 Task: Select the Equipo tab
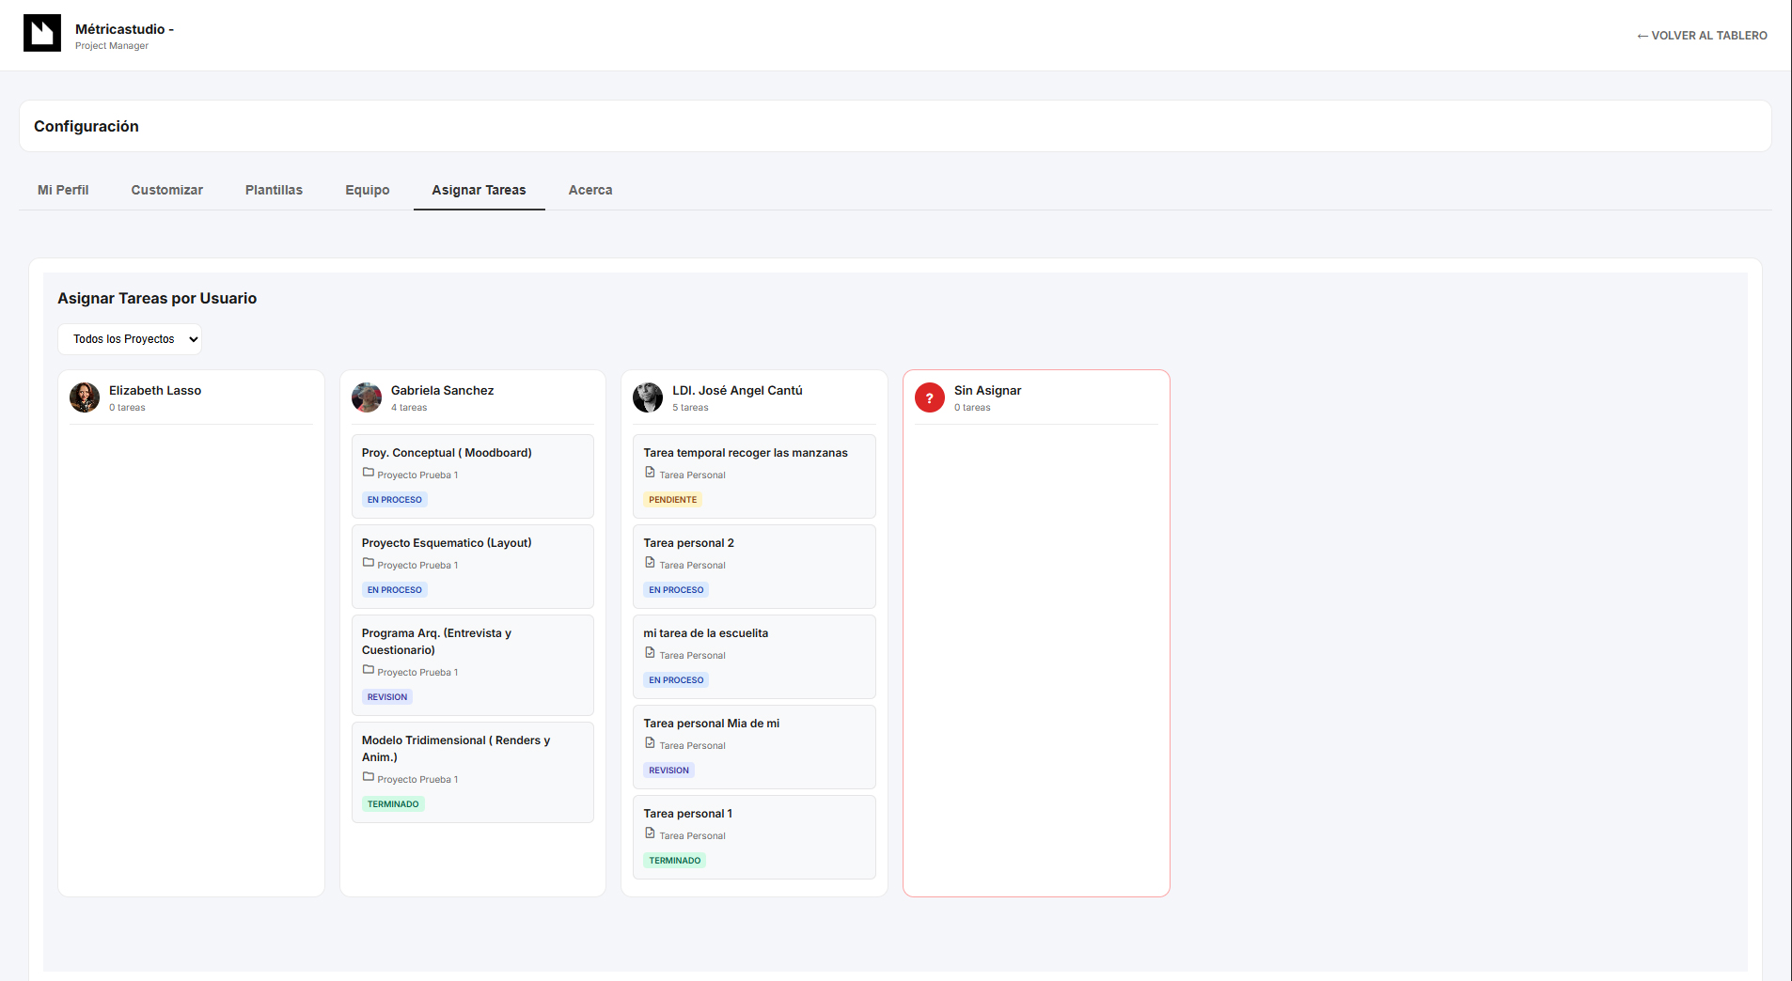click(367, 190)
